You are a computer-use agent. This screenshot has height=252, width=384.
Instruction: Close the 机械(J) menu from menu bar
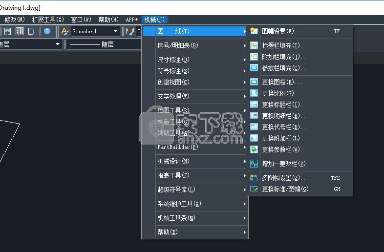(154, 20)
